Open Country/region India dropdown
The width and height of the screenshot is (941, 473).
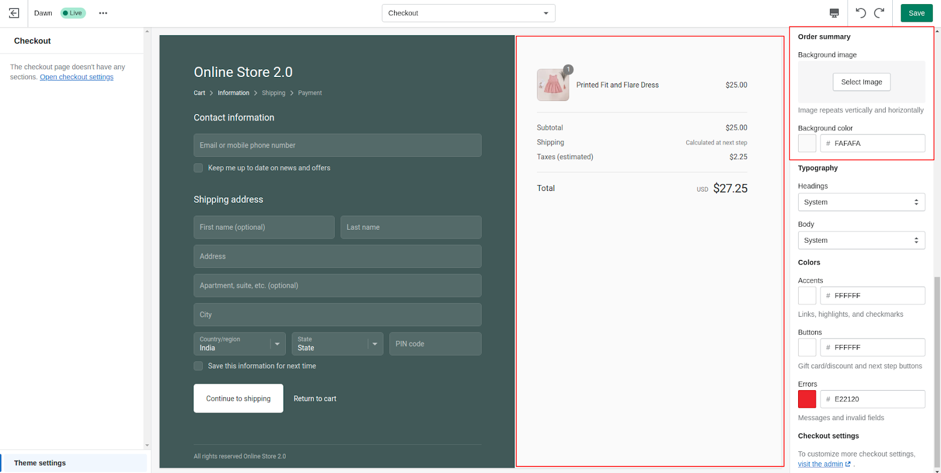click(239, 344)
